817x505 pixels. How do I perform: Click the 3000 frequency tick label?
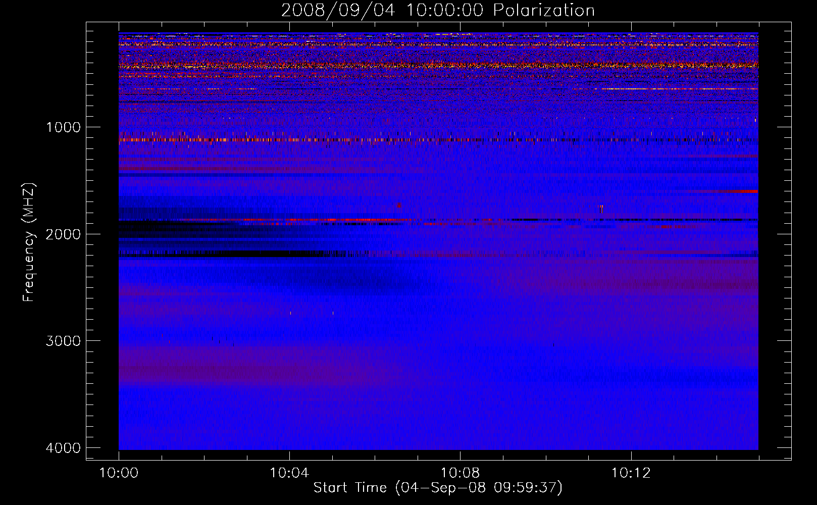[64, 341]
